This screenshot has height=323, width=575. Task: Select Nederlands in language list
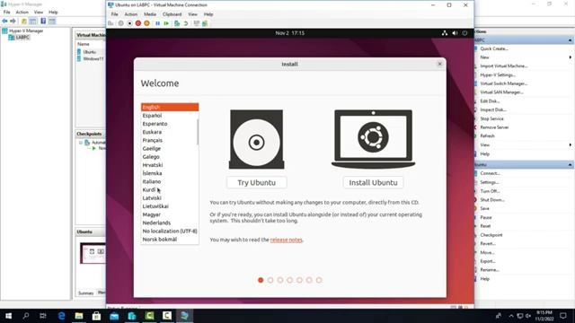pos(170,223)
